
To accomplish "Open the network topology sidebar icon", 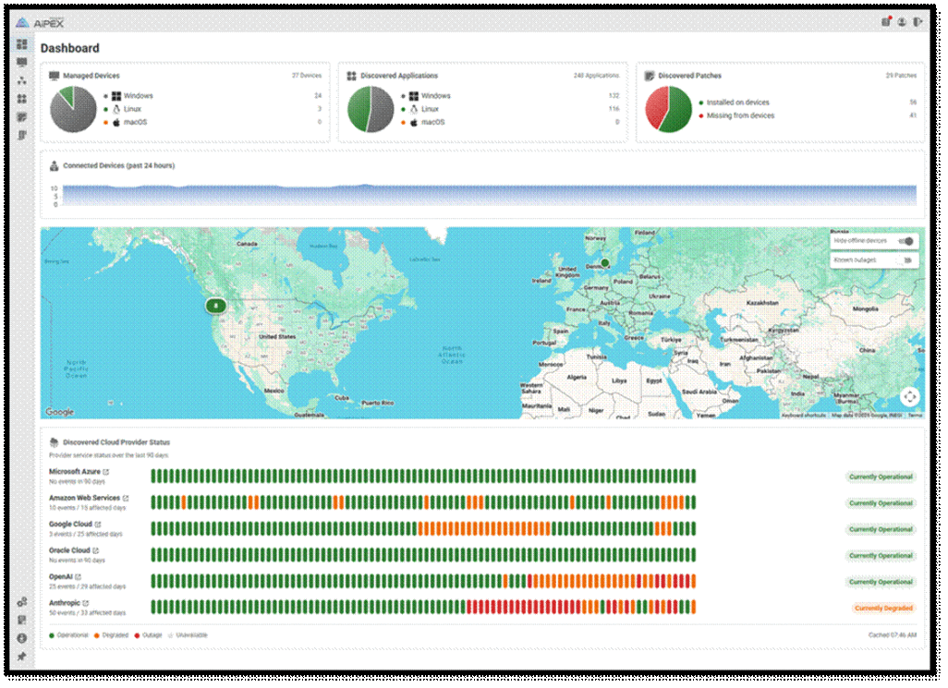I will [x=22, y=80].
